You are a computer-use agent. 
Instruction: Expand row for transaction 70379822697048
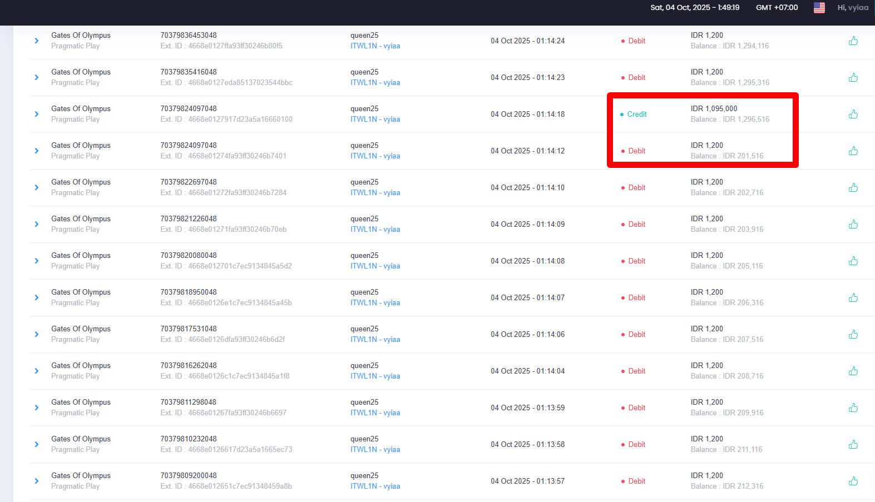click(37, 187)
